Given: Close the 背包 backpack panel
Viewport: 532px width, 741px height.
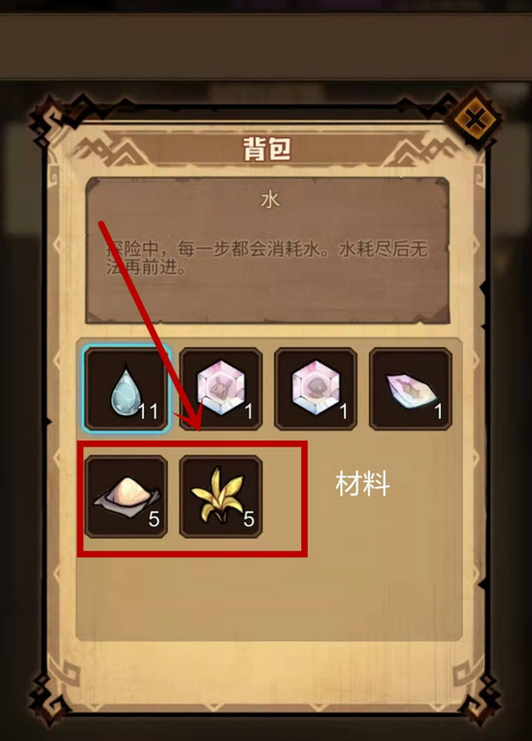Looking at the screenshot, I should coord(475,120).
